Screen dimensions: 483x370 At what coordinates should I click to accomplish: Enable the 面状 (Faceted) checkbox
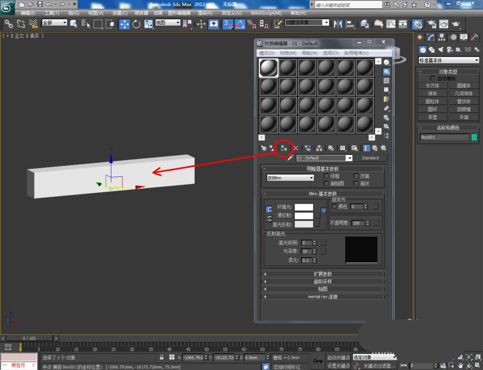point(356,183)
